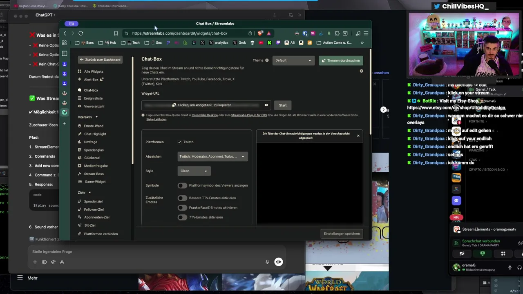This screenshot has width=523, height=294.
Task: Enable Plattformsymbol des Viewers anzeigen
Action: pos(182,185)
